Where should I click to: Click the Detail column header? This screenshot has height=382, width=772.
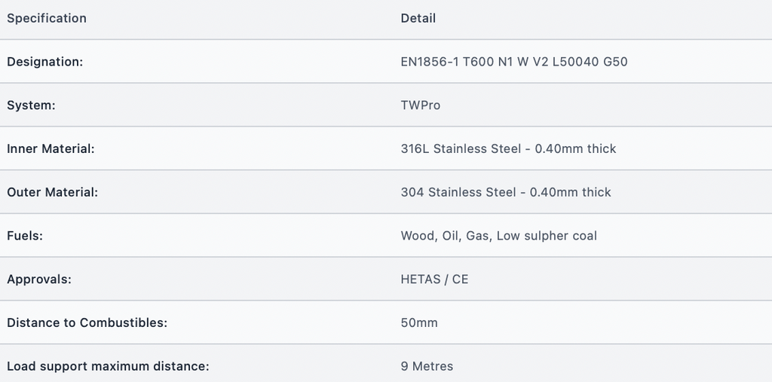tap(418, 18)
